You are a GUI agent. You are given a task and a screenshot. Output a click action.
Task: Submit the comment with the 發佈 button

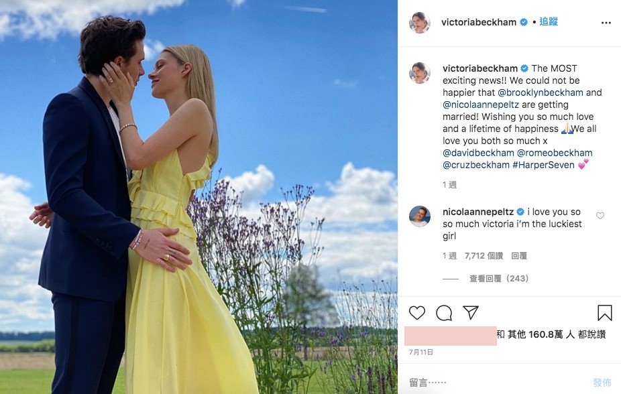point(602,382)
